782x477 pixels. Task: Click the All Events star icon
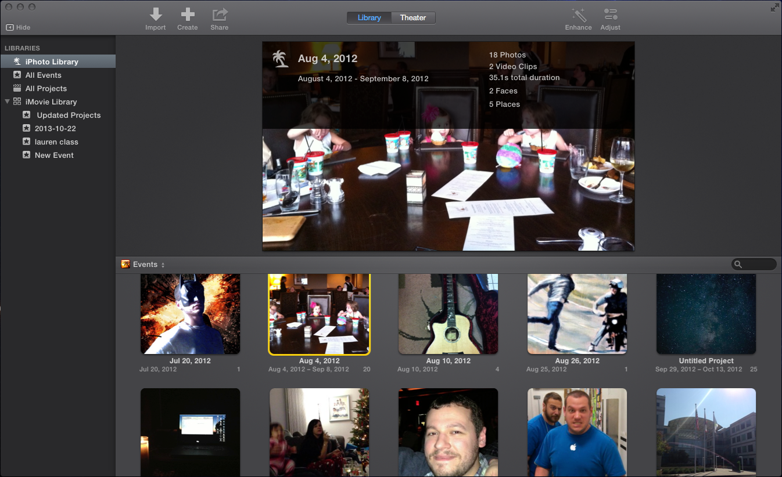click(x=17, y=75)
